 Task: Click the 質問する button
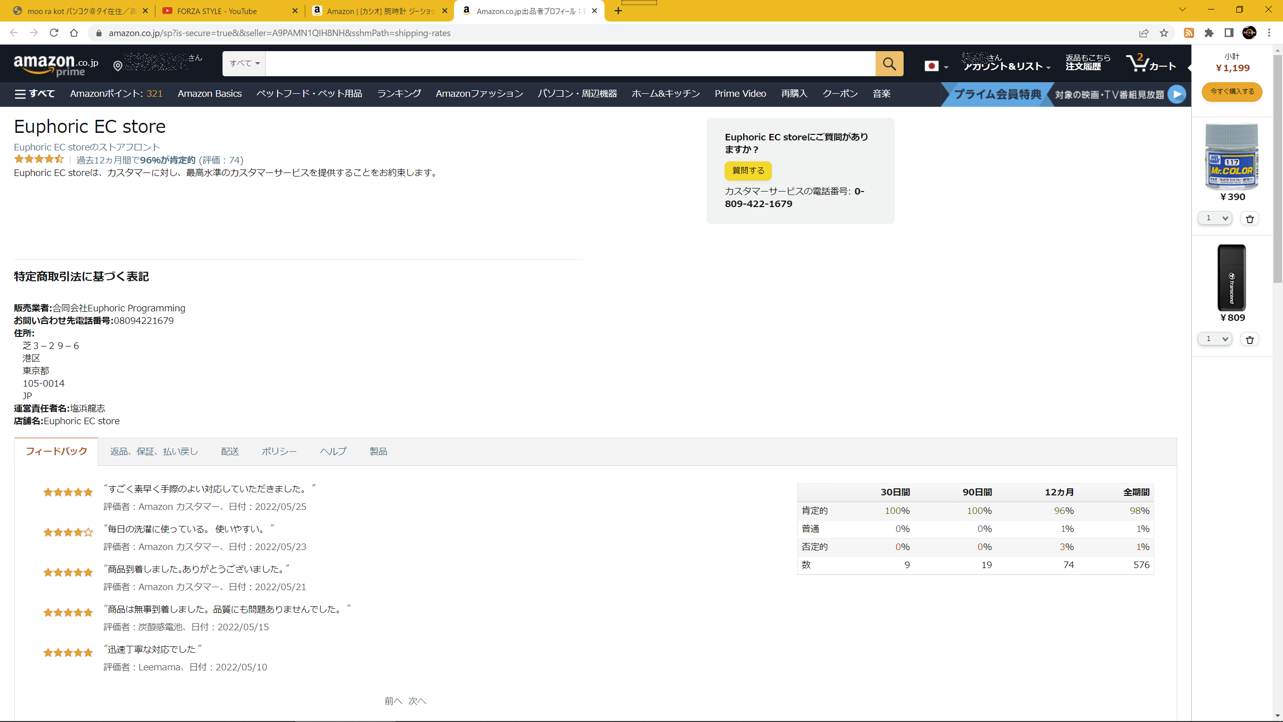[x=748, y=170]
